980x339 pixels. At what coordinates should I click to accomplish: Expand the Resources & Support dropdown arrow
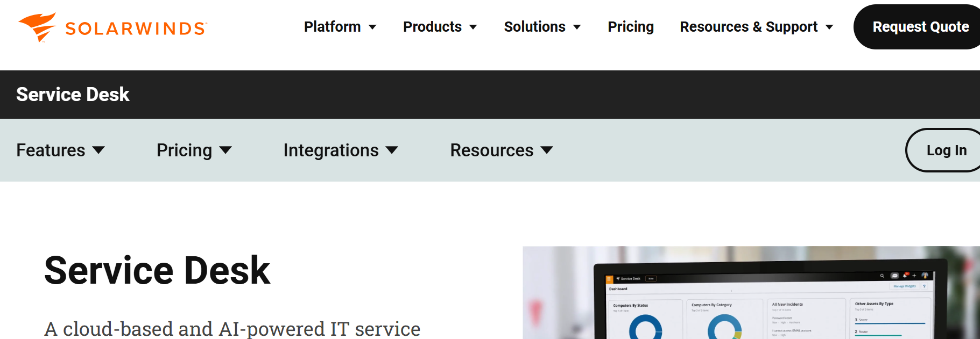829,27
